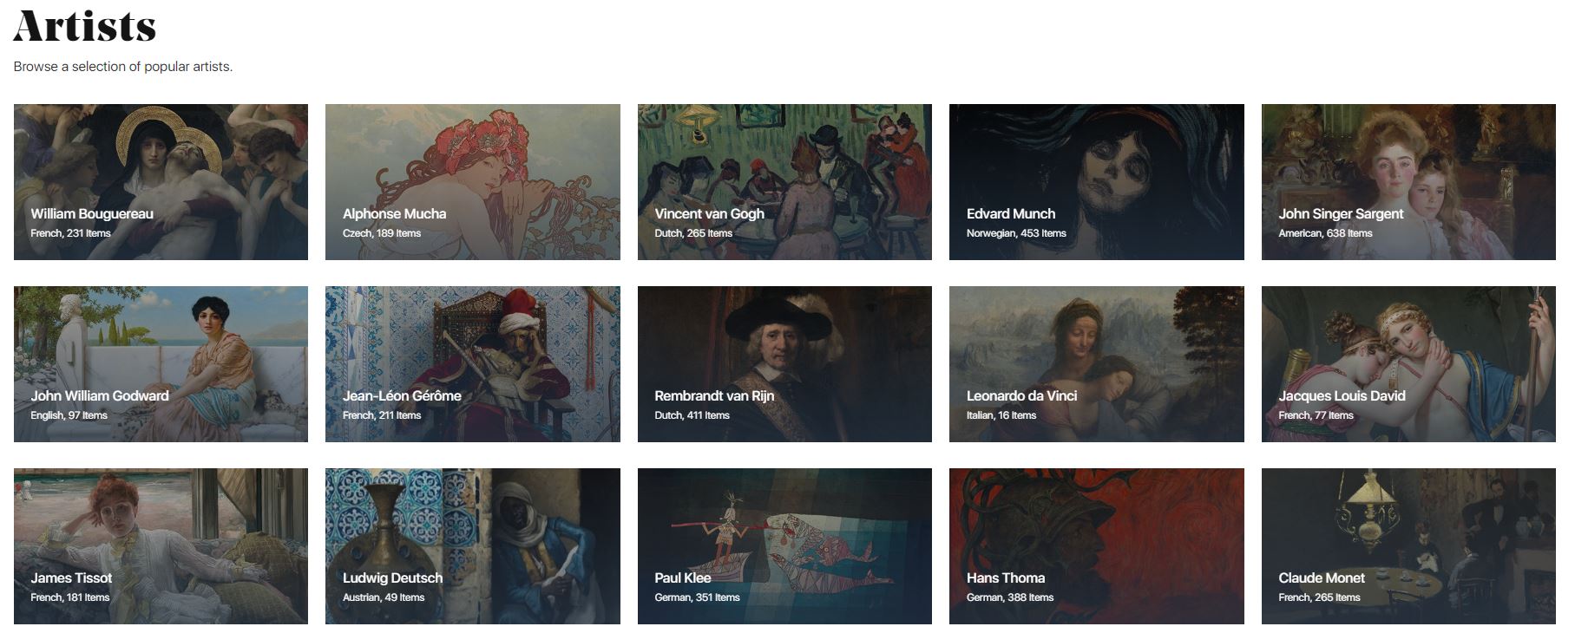This screenshot has width=1575, height=633.
Task: Click the 'American, 638 Items' text
Action: (x=1325, y=233)
